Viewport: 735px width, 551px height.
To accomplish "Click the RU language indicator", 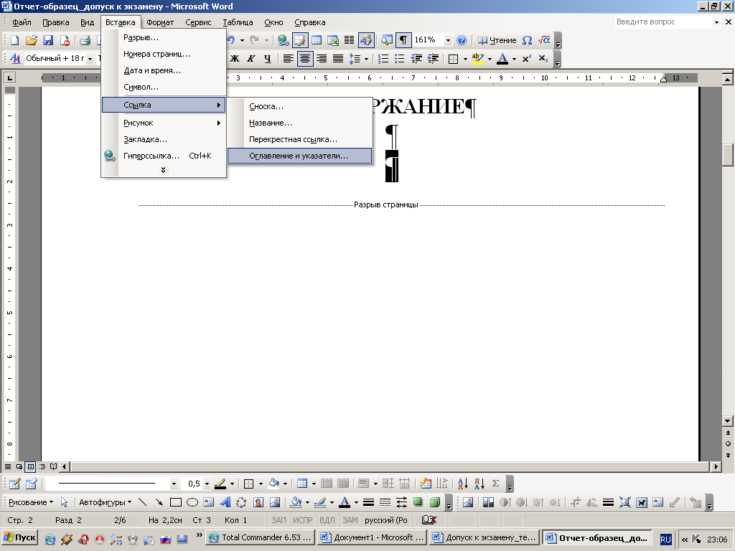I will pos(665,539).
